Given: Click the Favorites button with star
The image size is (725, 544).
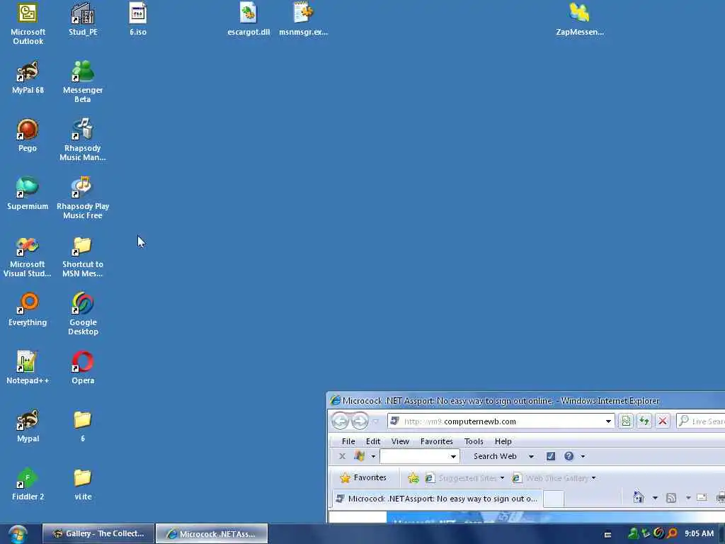Looking at the screenshot, I should (x=363, y=478).
